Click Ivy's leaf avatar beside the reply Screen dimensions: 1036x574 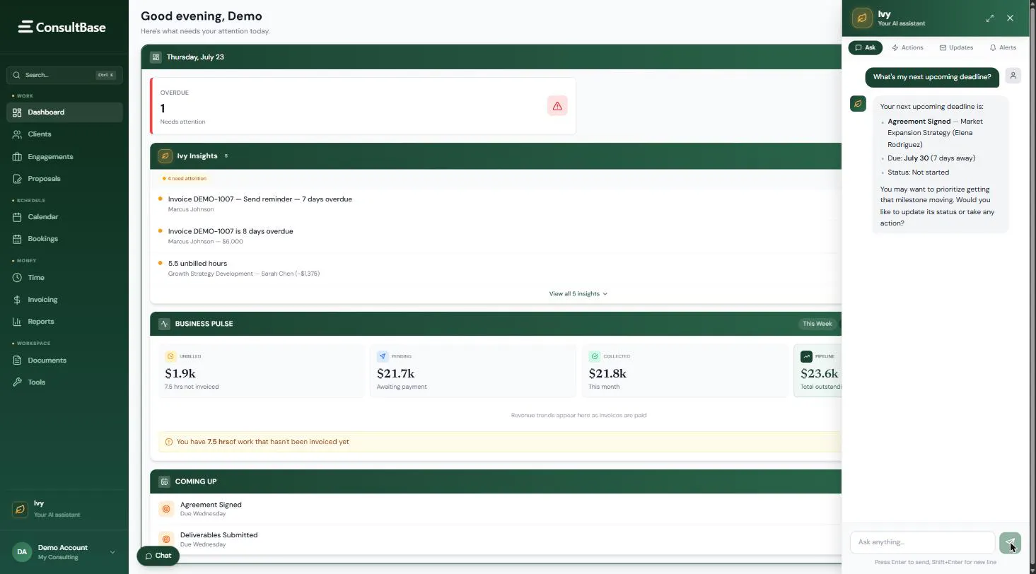[x=858, y=104]
